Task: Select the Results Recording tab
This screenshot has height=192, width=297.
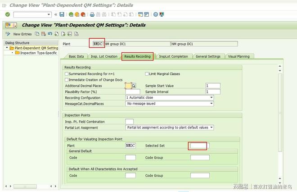Action: click(x=137, y=56)
